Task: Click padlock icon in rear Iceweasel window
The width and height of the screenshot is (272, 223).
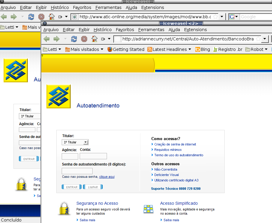Action: click(21, 184)
